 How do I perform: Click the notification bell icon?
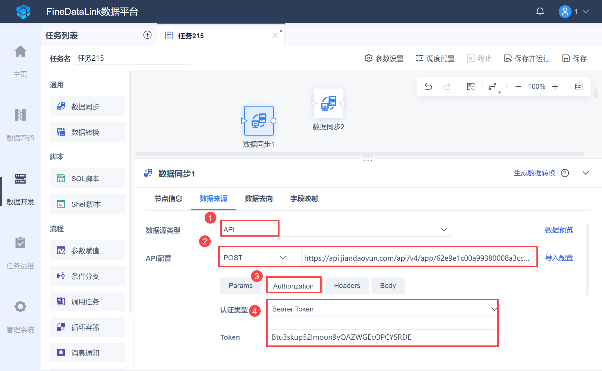click(x=540, y=12)
